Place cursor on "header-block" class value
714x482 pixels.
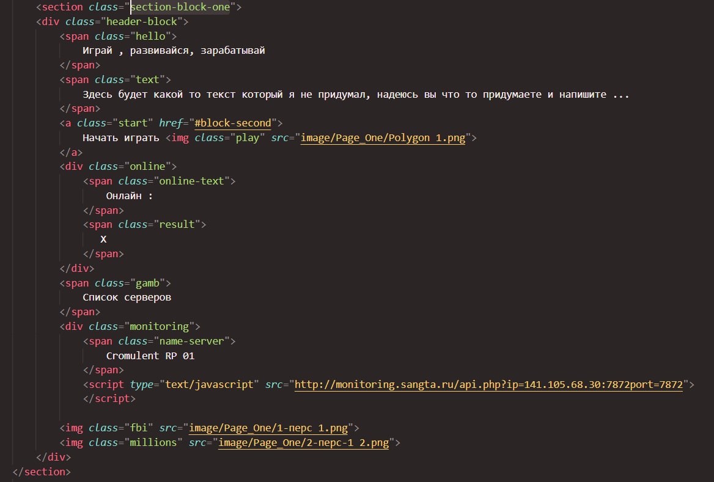tap(142, 22)
